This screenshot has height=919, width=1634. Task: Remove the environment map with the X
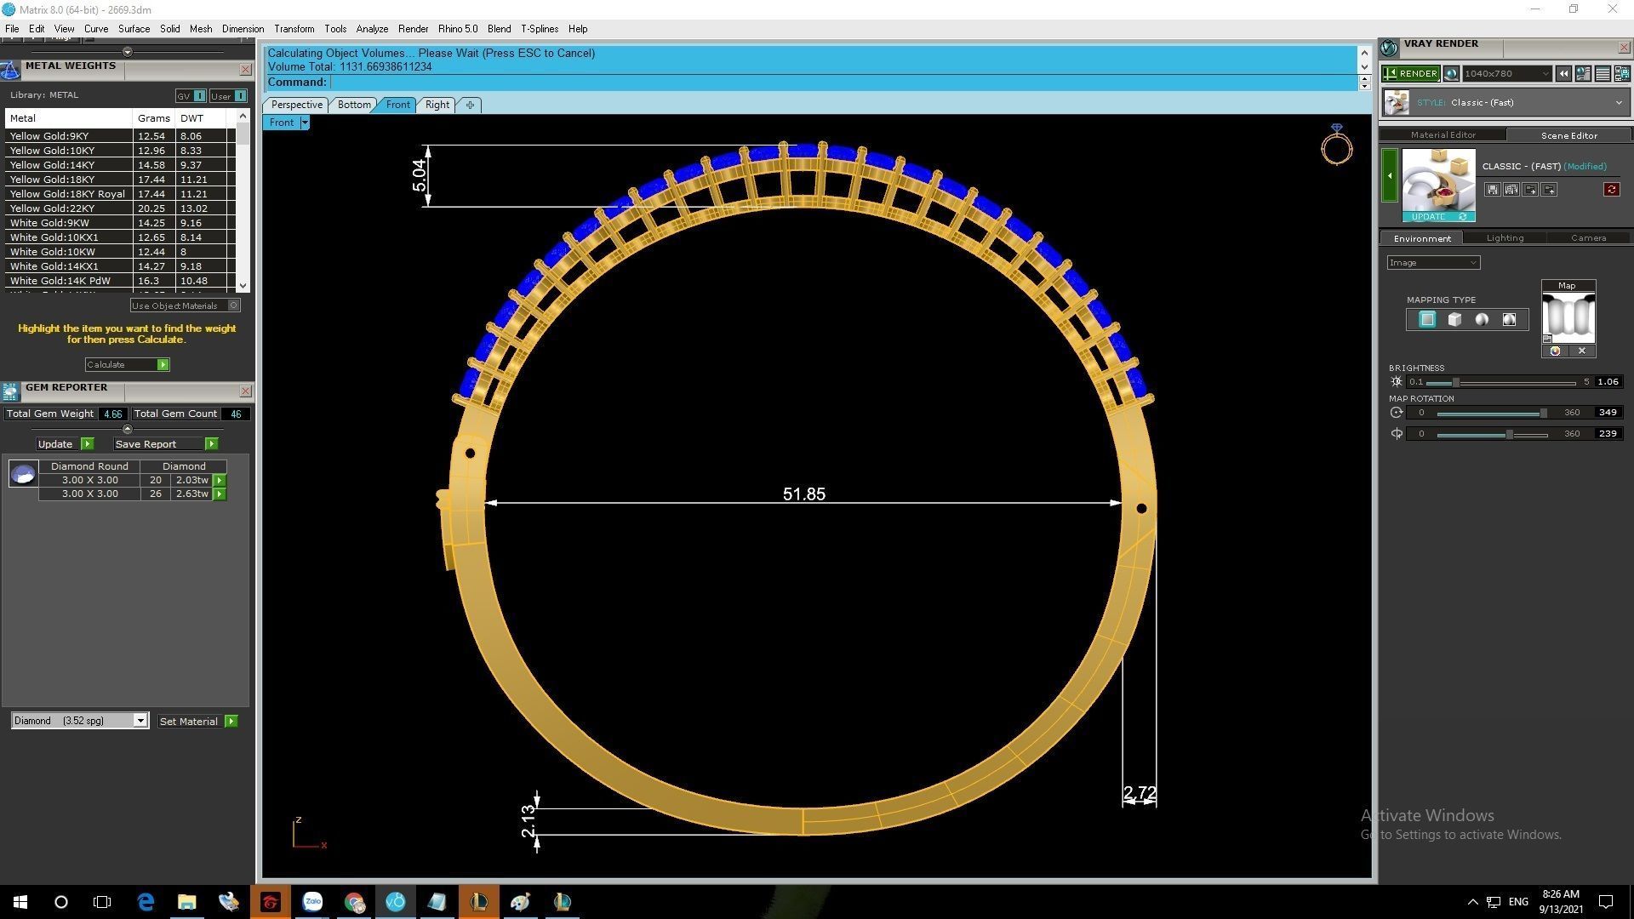tap(1582, 351)
